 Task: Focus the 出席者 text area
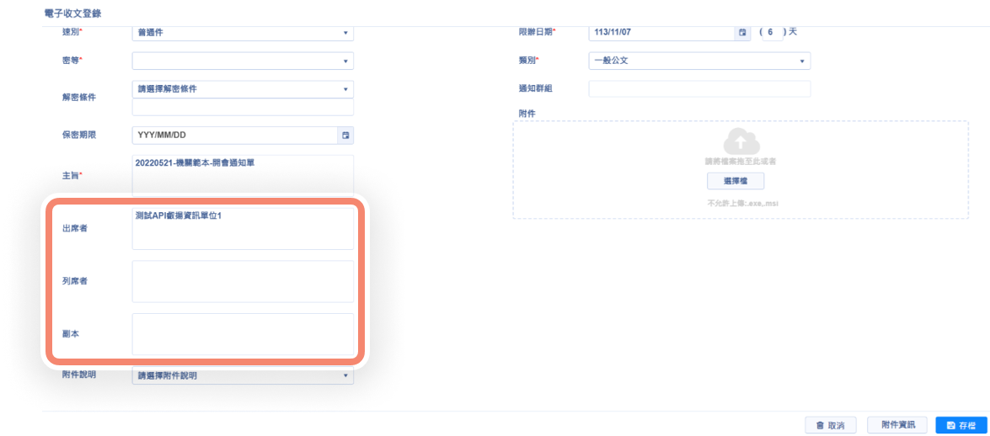tap(243, 228)
